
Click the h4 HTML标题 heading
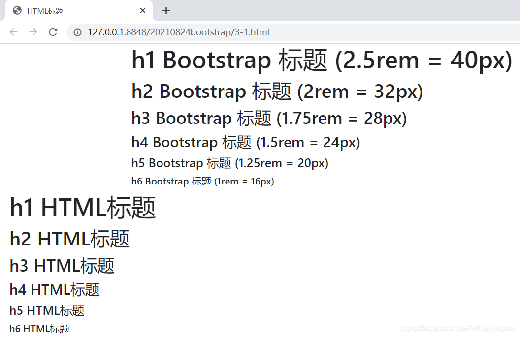pos(54,290)
